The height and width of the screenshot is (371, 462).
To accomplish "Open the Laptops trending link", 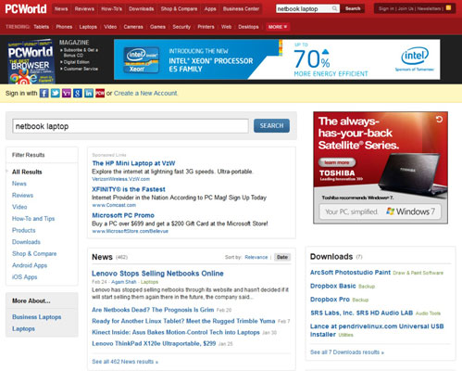I will pyautogui.click(x=88, y=27).
